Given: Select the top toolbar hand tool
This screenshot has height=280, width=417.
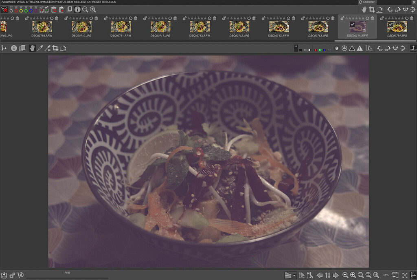Looking at the screenshot, I should point(364,10).
